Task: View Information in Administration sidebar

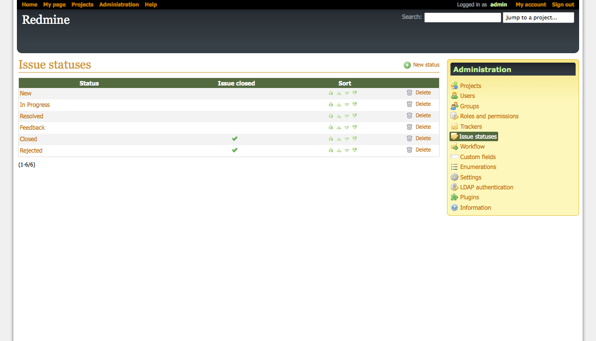Action: (471, 208)
